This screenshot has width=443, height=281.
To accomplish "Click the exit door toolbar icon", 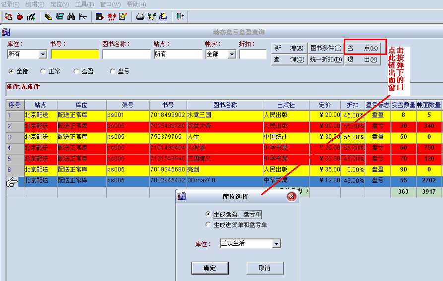I will tap(180, 17).
